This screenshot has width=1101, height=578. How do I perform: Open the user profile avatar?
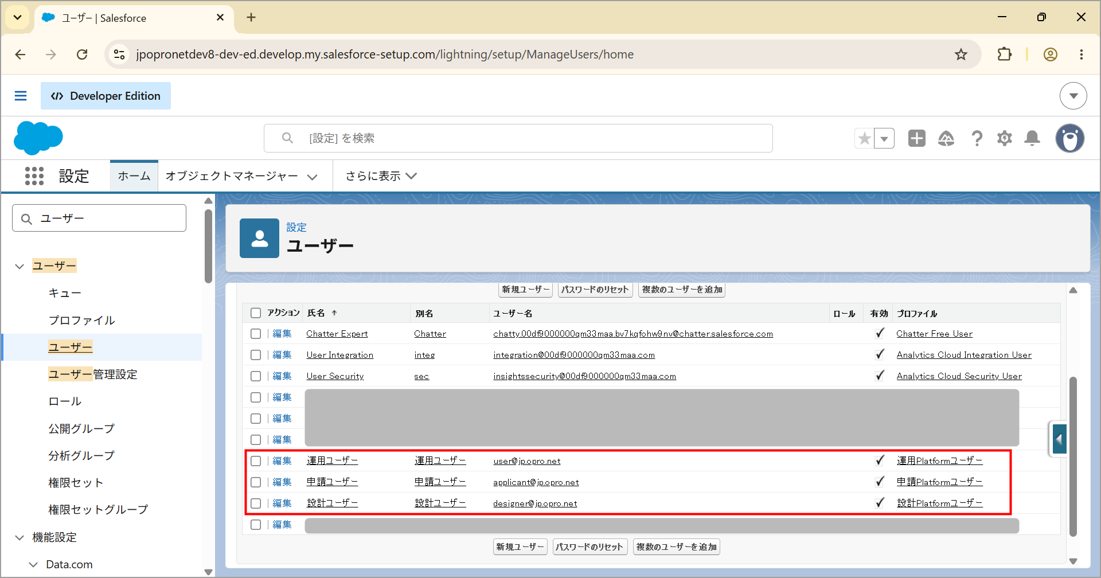[1070, 138]
